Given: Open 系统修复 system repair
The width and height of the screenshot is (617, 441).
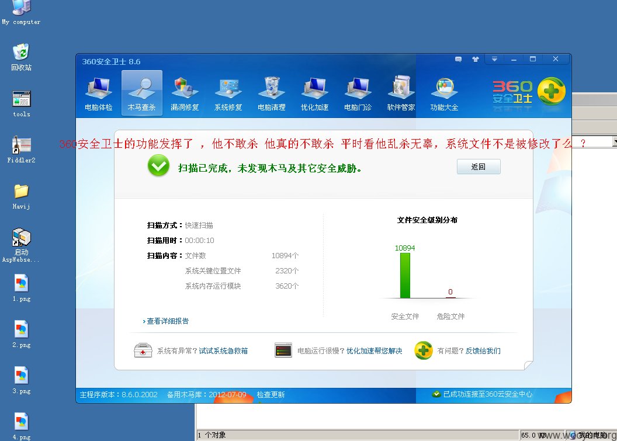Looking at the screenshot, I should 228,93.
